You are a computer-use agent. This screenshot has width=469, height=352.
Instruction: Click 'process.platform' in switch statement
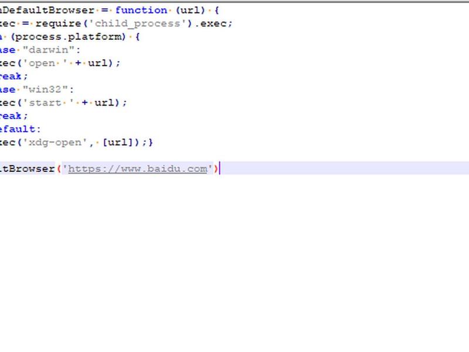tap(68, 37)
